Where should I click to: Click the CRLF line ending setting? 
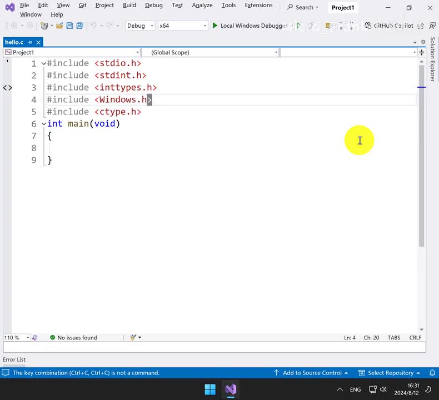(x=415, y=338)
